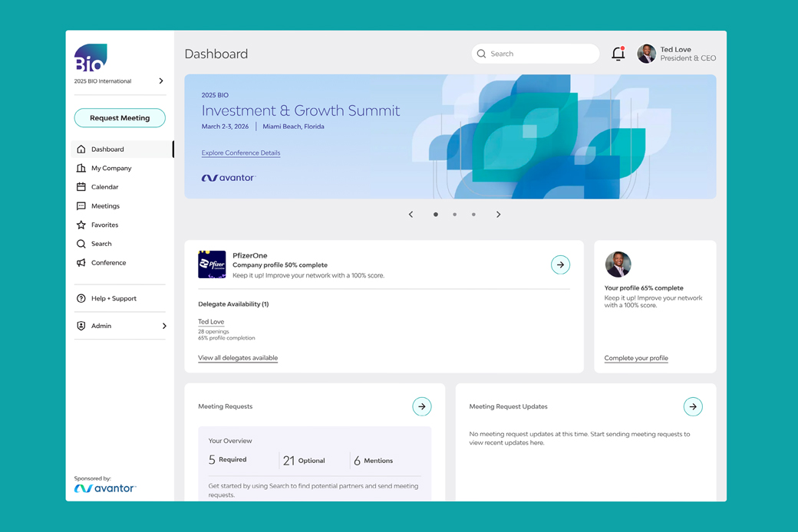Select the third carousel dot

click(x=473, y=215)
